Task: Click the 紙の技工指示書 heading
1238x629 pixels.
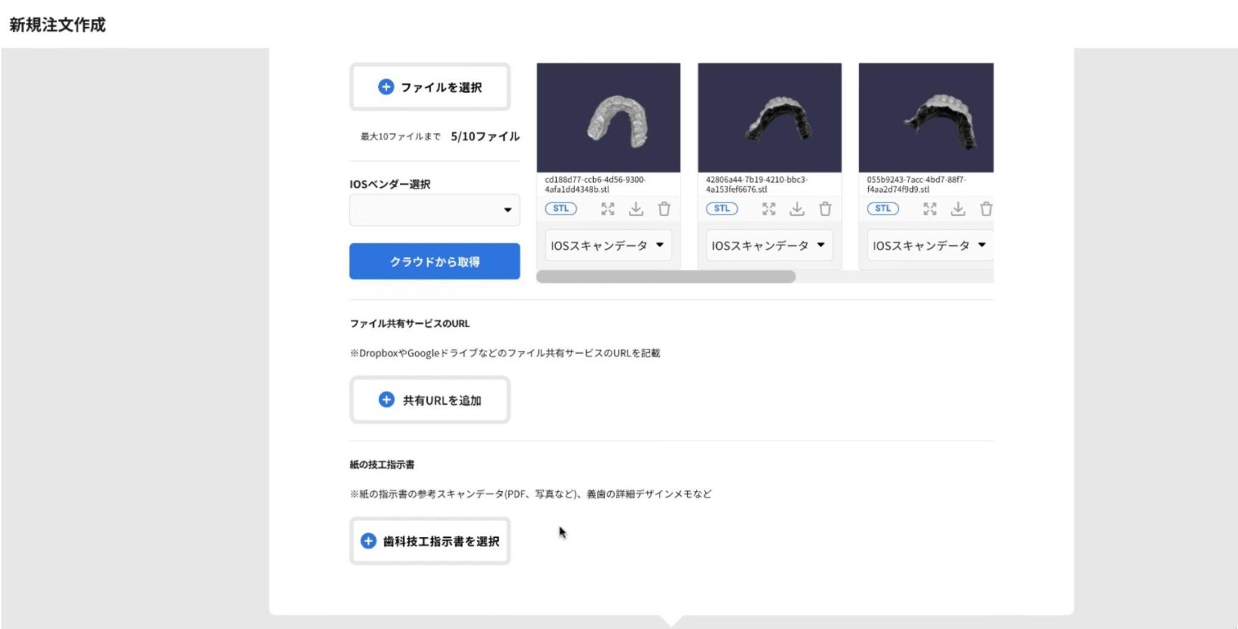Action: tap(382, 464)
